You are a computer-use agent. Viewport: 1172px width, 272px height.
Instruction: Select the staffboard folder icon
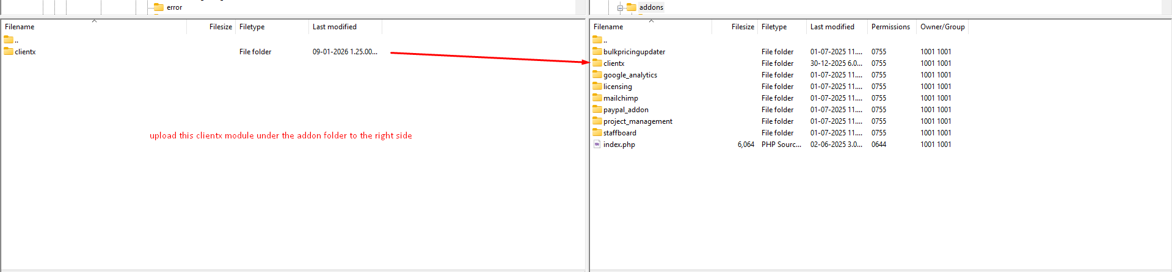pyautogui.click(x=597, y=133)
